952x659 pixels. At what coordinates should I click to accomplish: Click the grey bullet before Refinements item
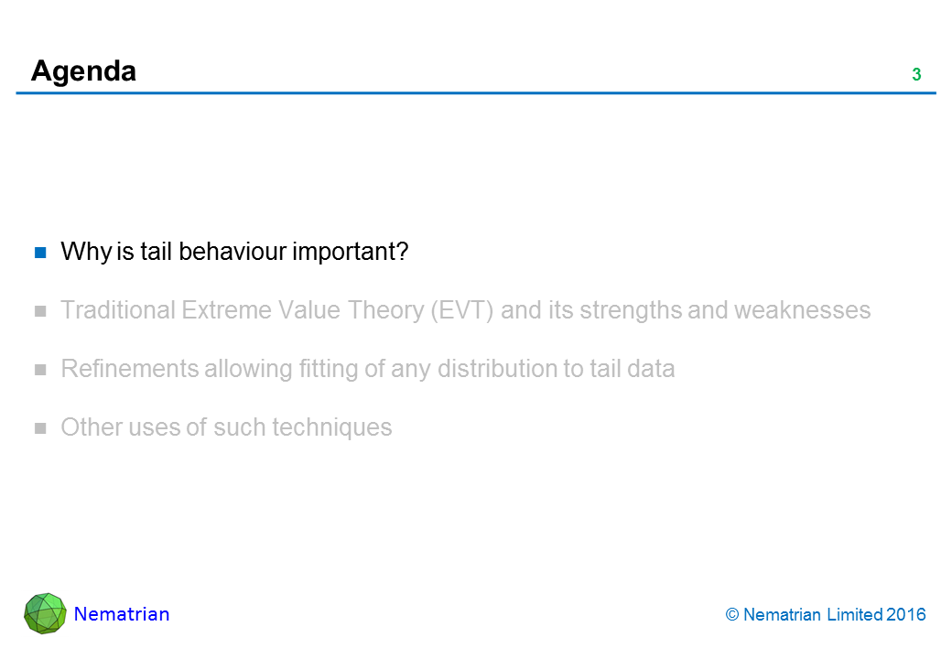[40, 369]
